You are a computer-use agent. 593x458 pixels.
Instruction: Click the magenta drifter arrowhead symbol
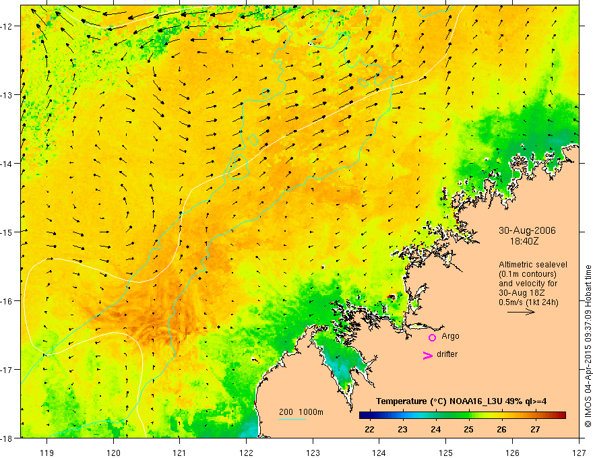(x=428, y=355)
